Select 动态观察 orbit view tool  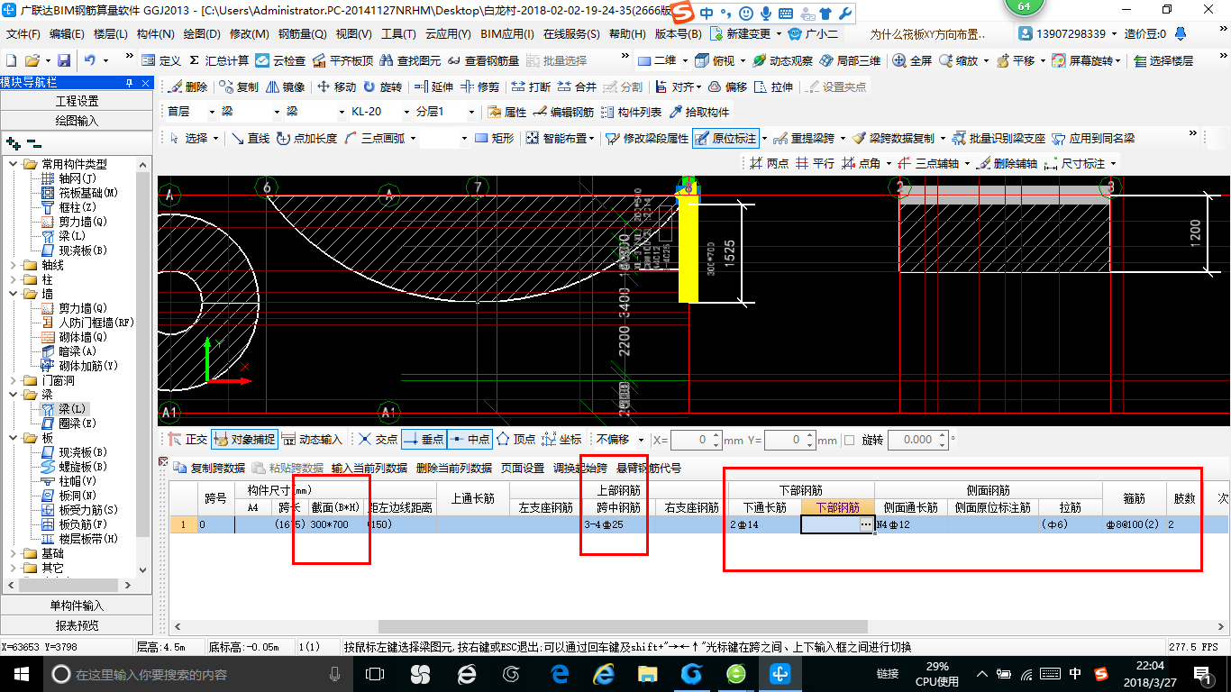click(x=782, y=60)
